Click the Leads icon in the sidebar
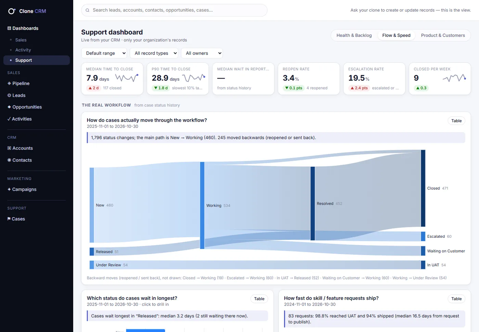This screenshot has height=332, width=479. 9,95
